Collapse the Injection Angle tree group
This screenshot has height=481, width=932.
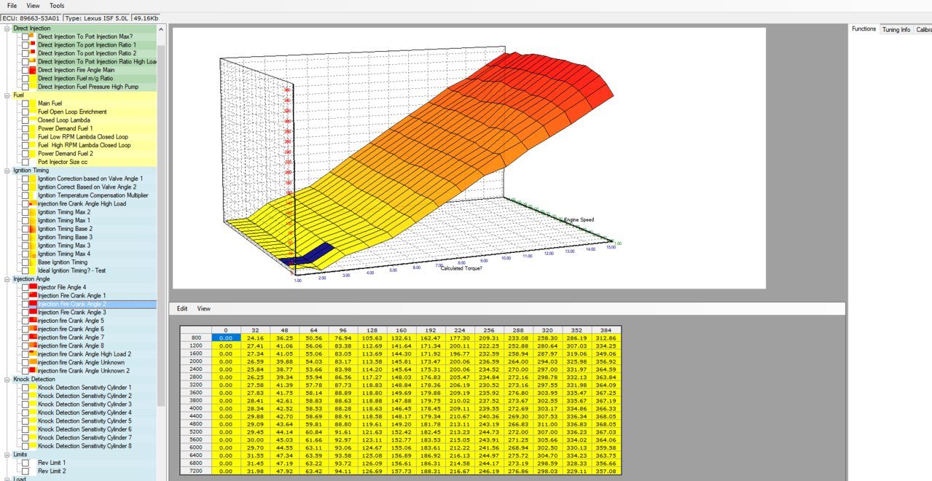point(7,279)
